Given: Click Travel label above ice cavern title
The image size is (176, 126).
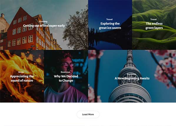Looking at the screenshot, I should [x=109, y=19].
